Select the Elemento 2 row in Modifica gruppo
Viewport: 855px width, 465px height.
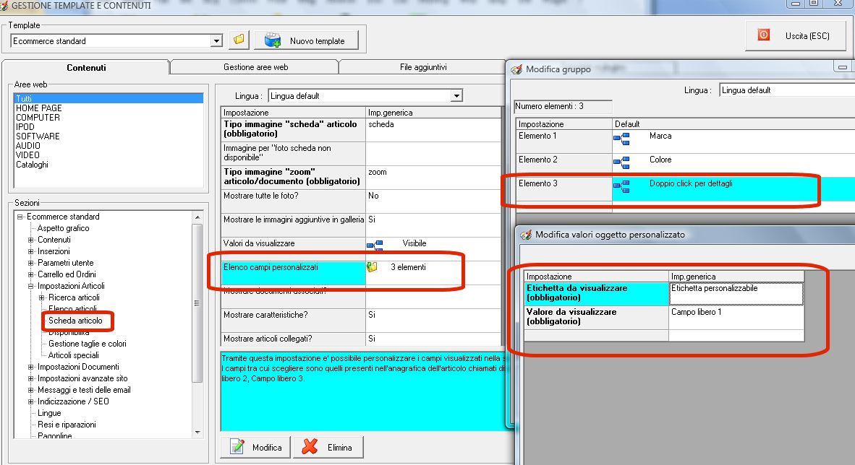[685, 165]
